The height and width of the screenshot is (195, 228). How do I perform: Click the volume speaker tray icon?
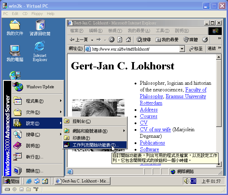click(x=186, y=181)
